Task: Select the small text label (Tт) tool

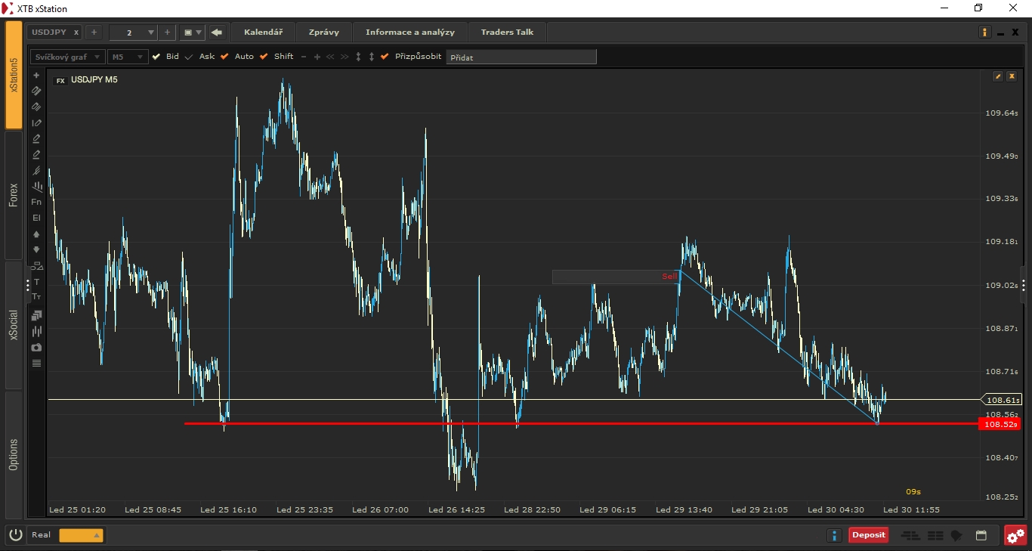Action: coord(36,297)
